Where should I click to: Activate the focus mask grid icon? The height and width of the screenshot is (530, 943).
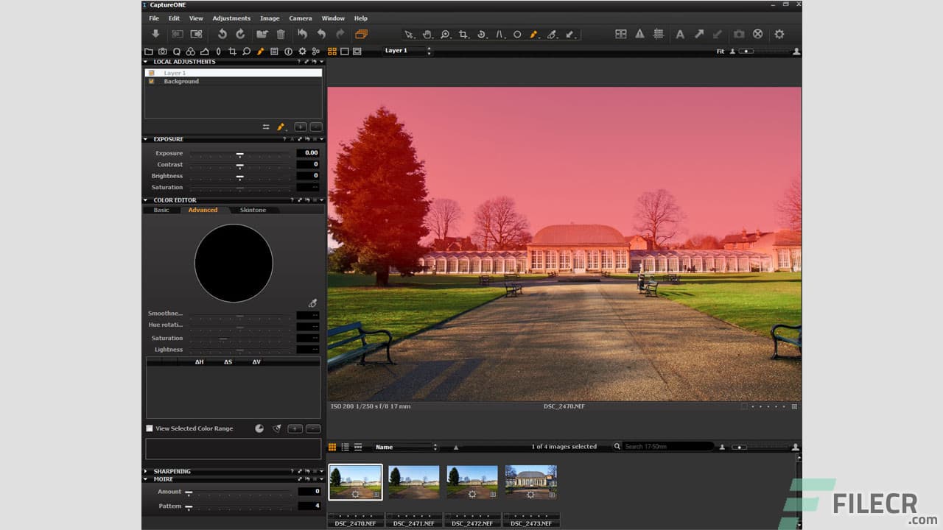pos(659,34)
